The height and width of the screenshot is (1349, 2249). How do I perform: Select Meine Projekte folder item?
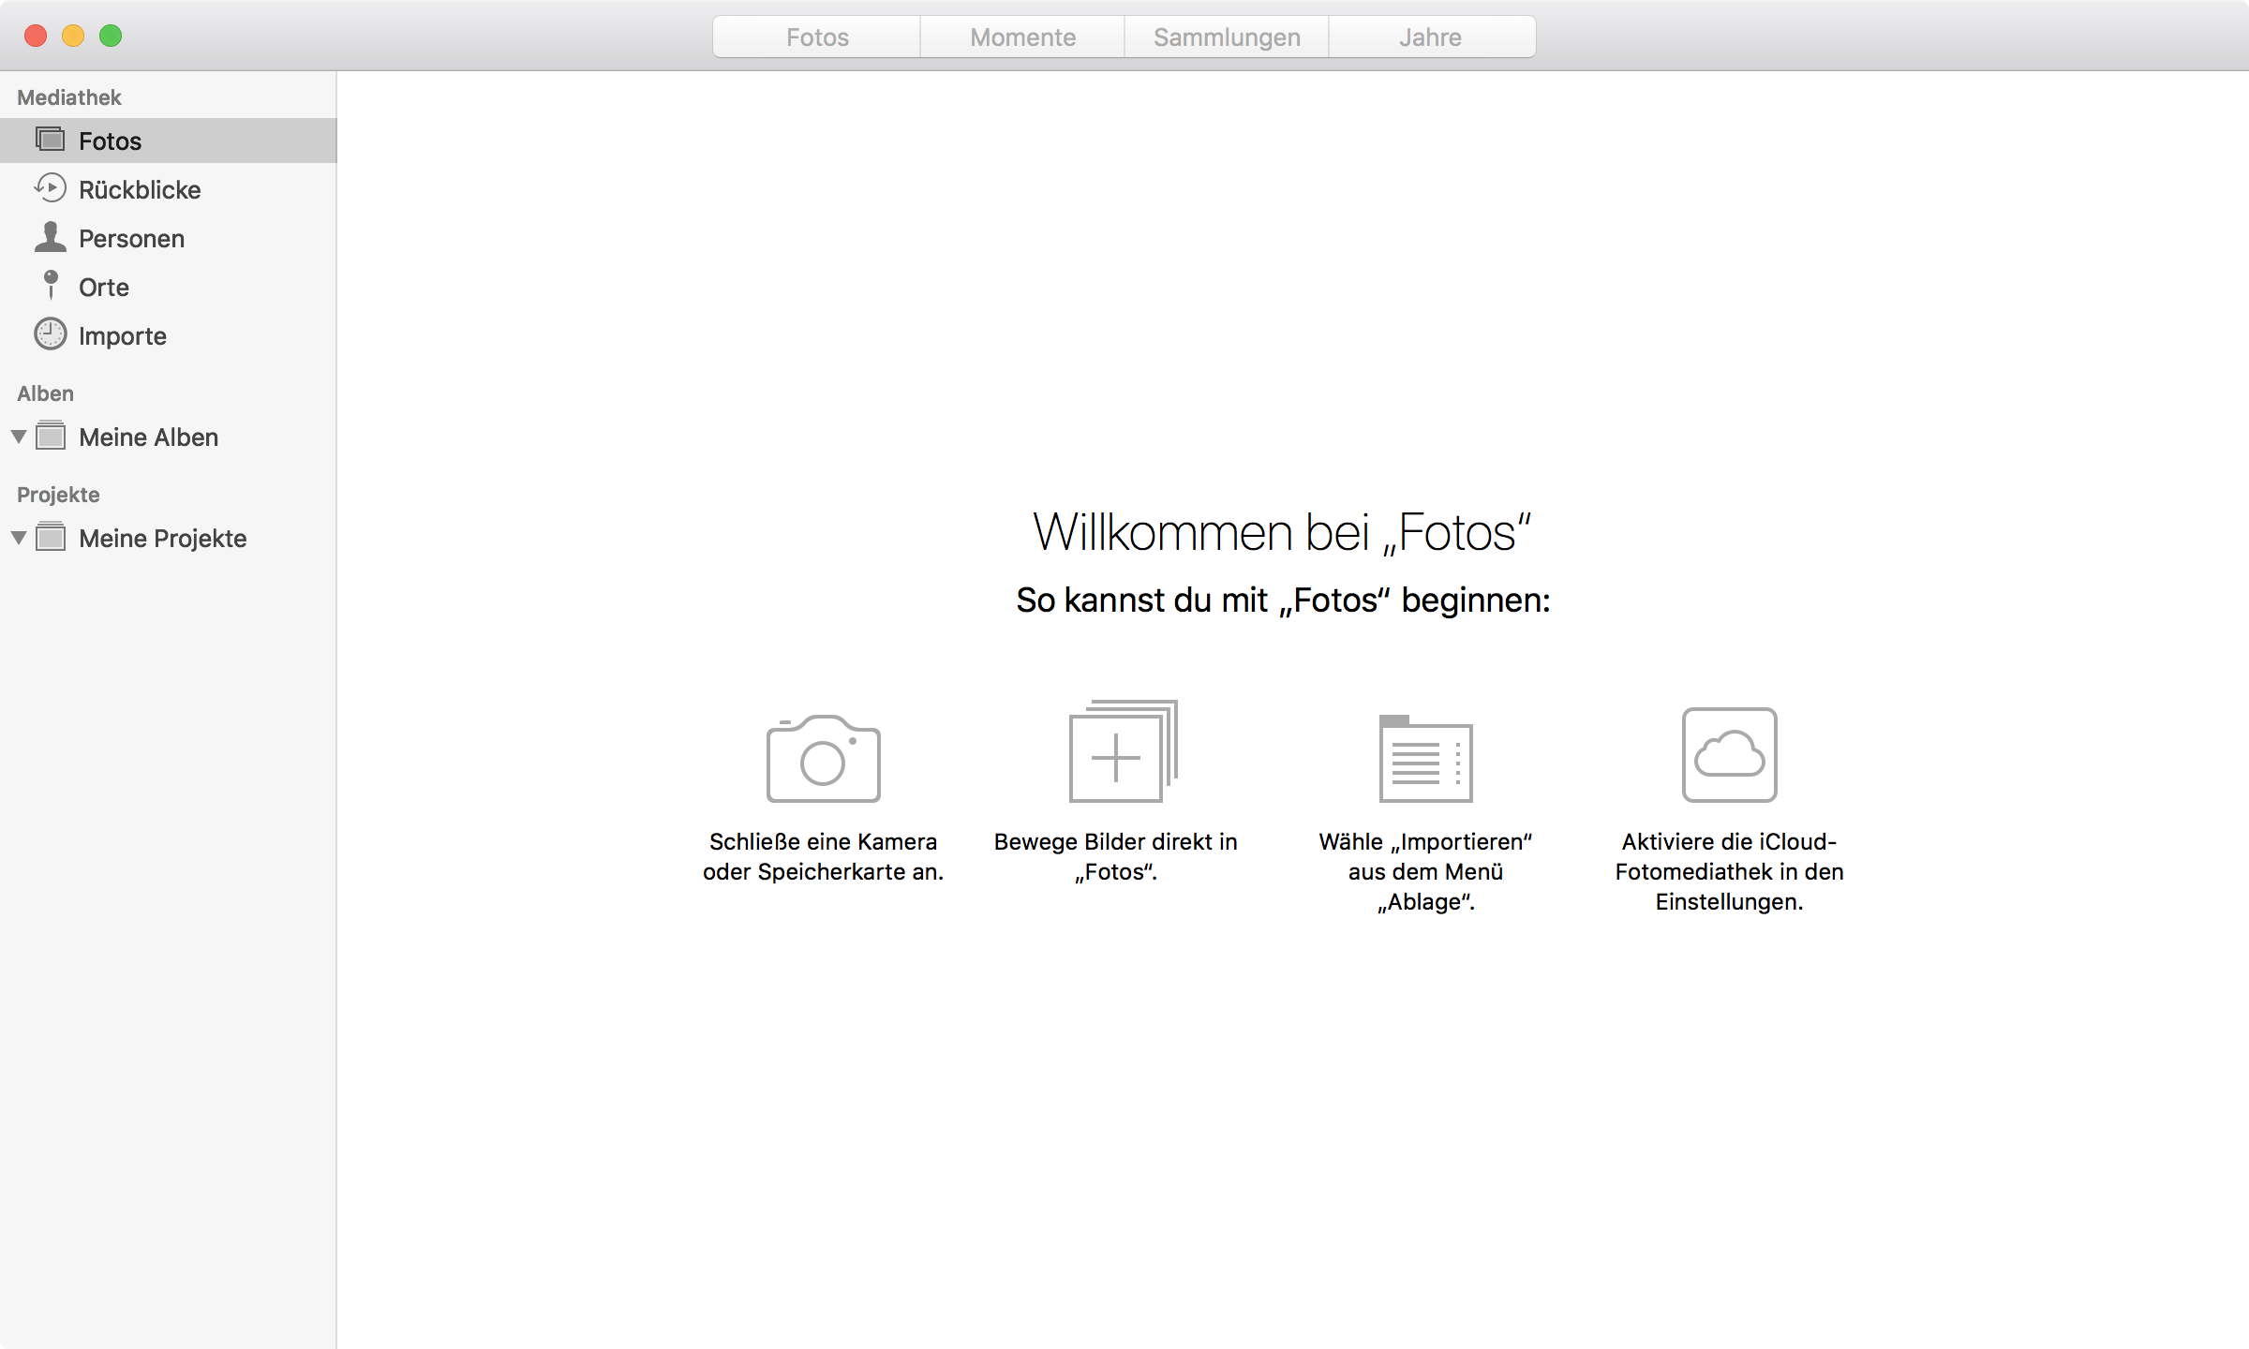tap(162, 539)
